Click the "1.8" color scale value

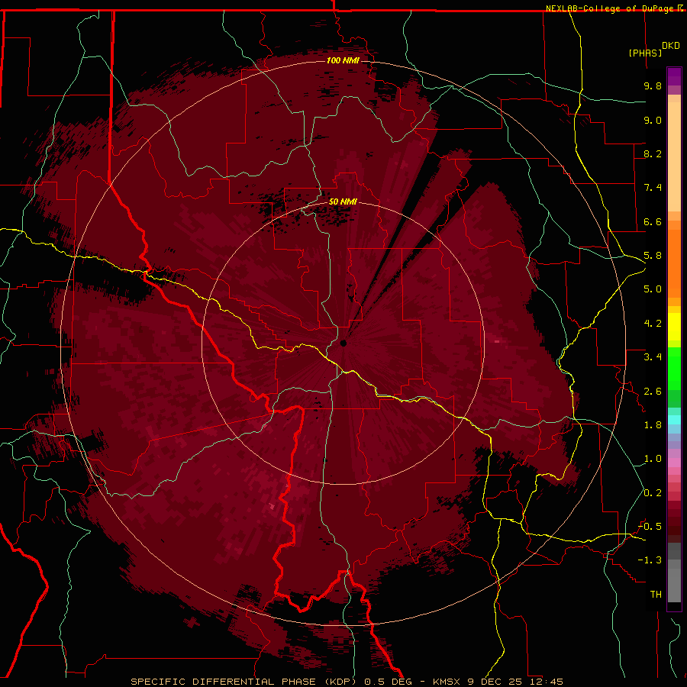coord(653,425)
